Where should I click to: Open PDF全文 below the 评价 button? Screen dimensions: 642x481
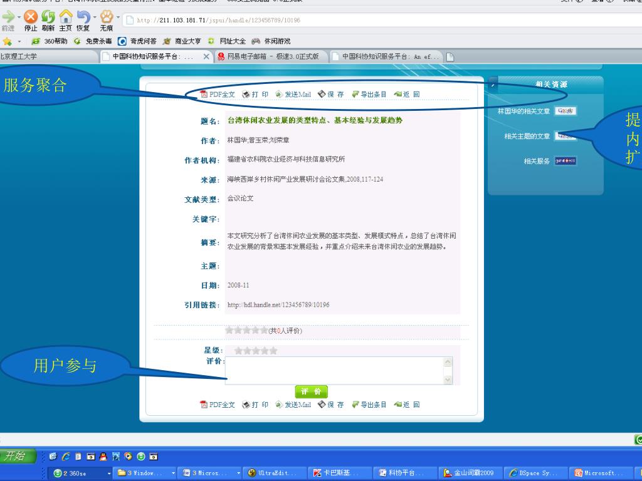(218, 405)
